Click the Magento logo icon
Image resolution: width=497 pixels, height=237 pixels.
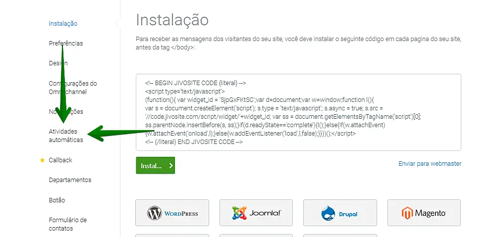pyautogui.click(x=407, y=213)
